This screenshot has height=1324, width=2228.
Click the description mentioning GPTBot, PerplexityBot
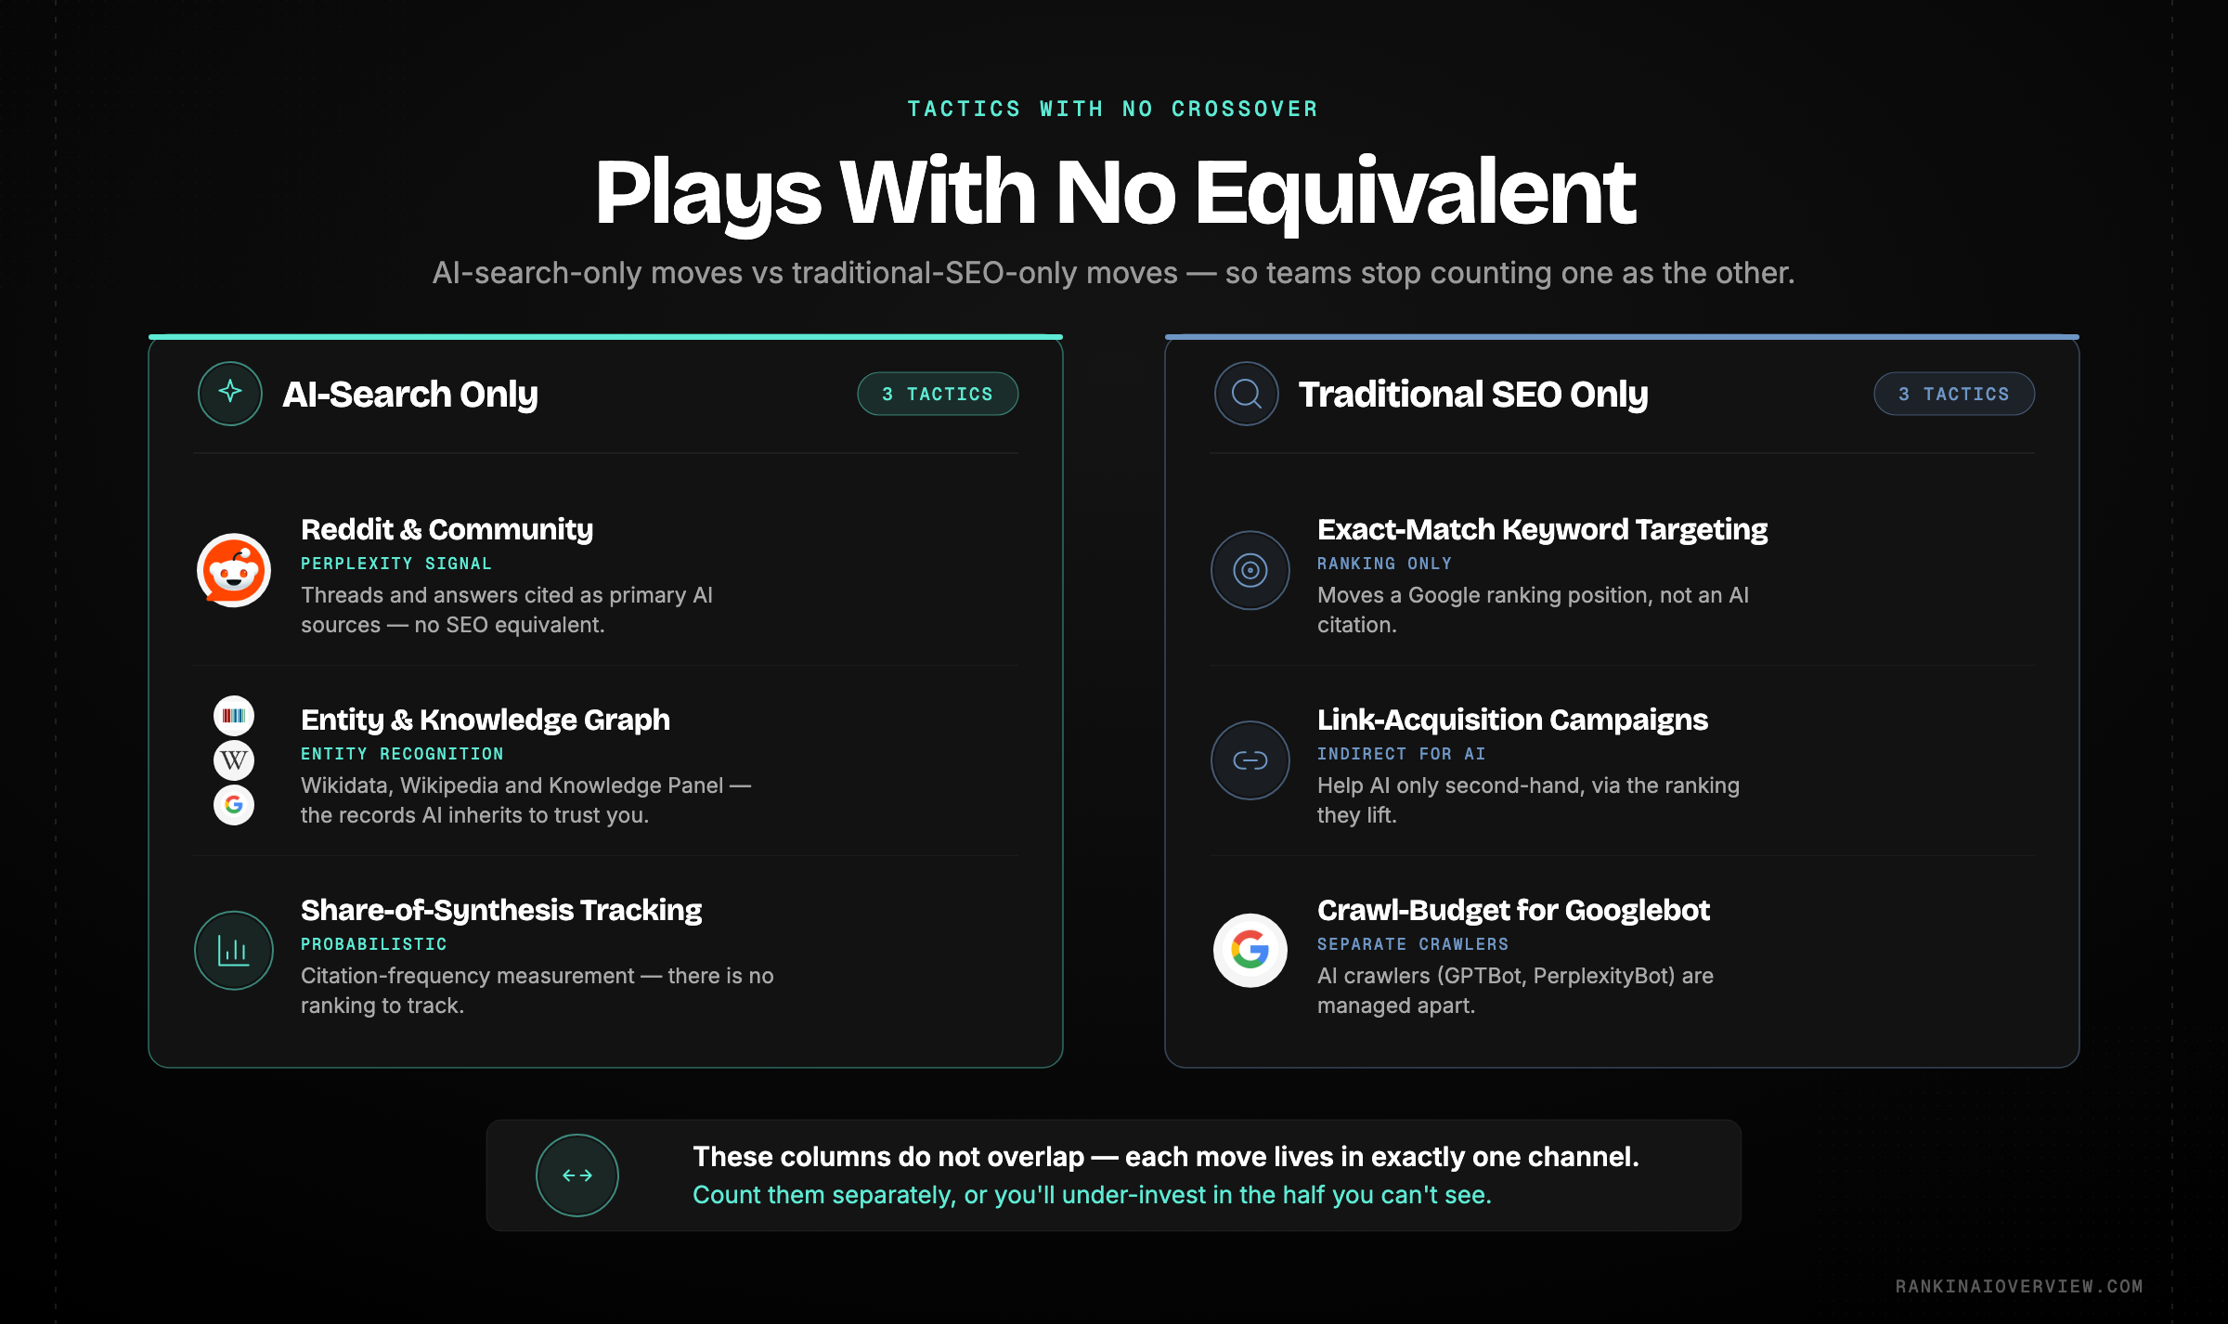coord(1516,991)
